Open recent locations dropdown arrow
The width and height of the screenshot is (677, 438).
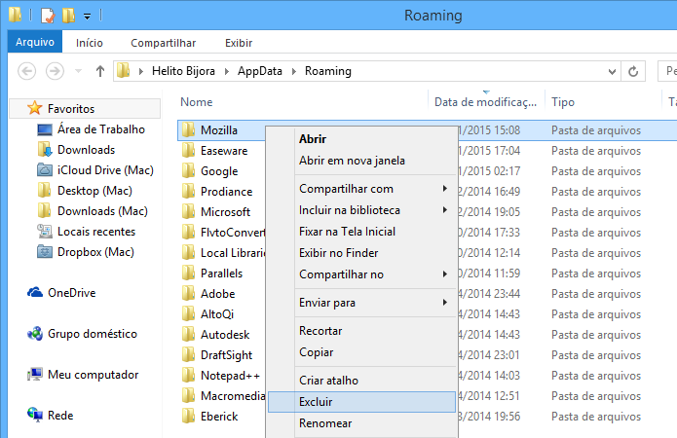[x=78, y=71]
